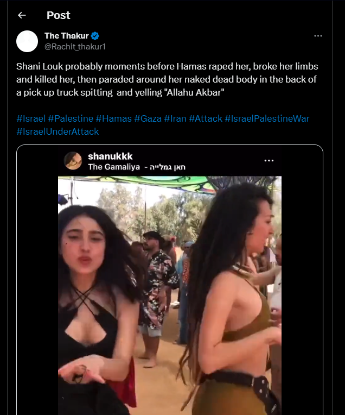
Task: Open The Thakur display name link
Action: pyautogui.click(x=66, y=36)
